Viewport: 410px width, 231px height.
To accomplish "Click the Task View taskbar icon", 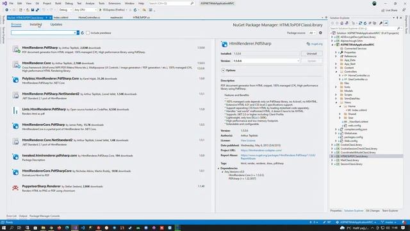I will click(19, 228).
